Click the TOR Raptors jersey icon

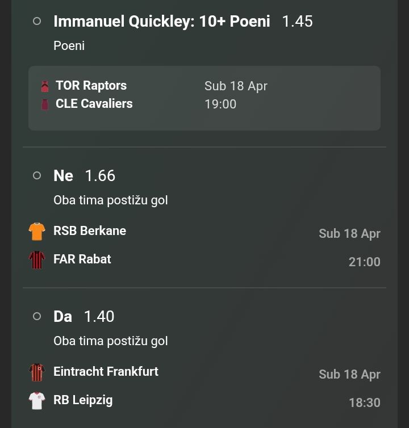click(45, 86)
